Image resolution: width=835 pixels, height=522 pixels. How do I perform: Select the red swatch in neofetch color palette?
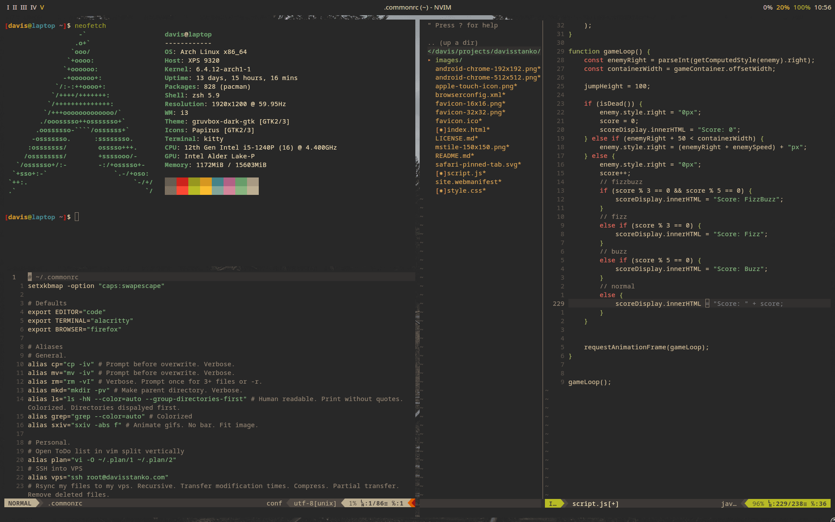click(182, 186)
